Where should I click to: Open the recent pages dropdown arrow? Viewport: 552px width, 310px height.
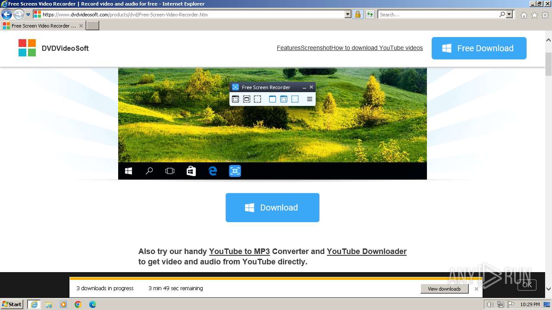click(28, 15)
